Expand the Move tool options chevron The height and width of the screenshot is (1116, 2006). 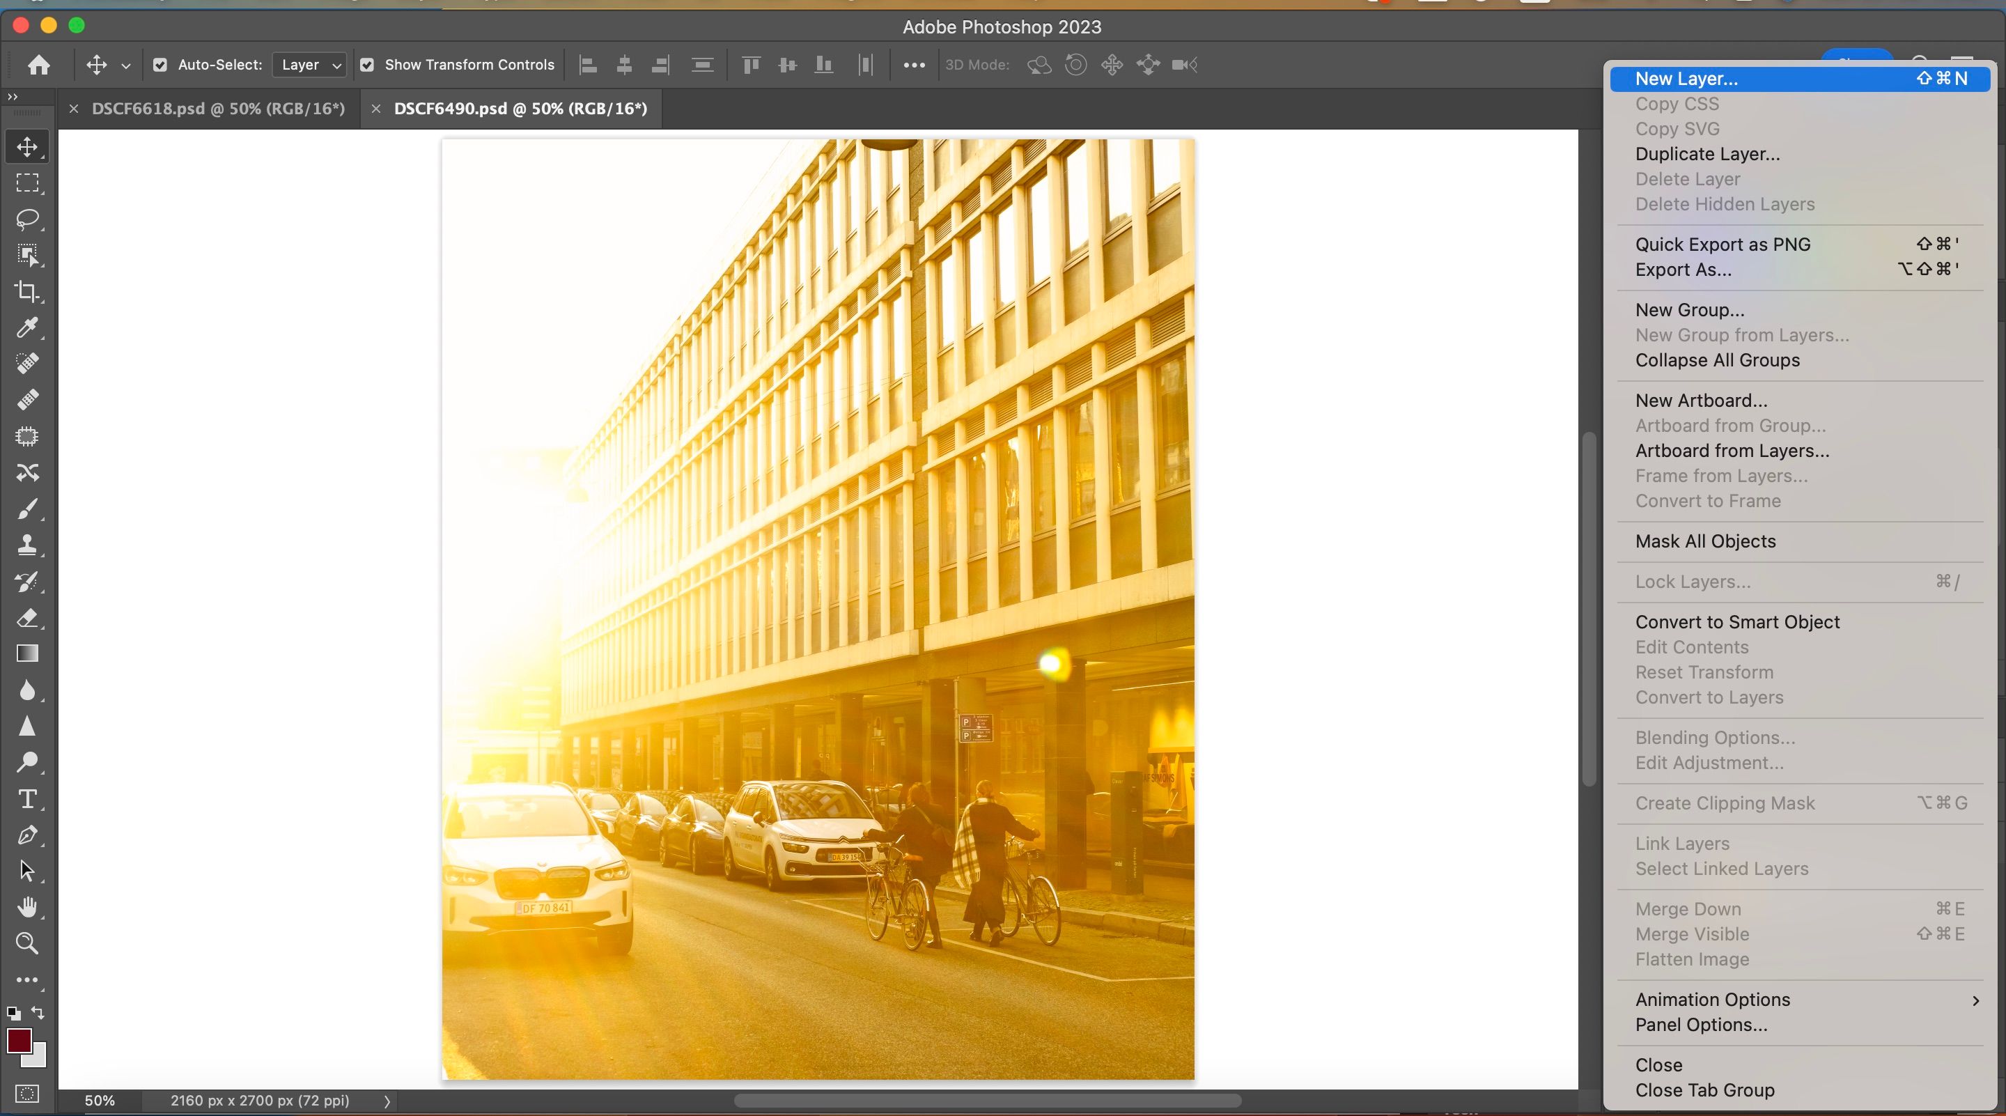[x=125, y=65]
